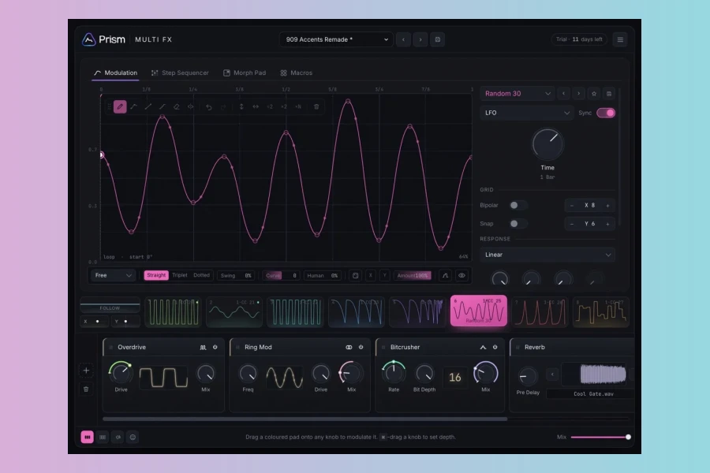The height and width of the screenshot is (473, 710).
Task: Open the LFO mode dropdown
Action: (527, 113)
